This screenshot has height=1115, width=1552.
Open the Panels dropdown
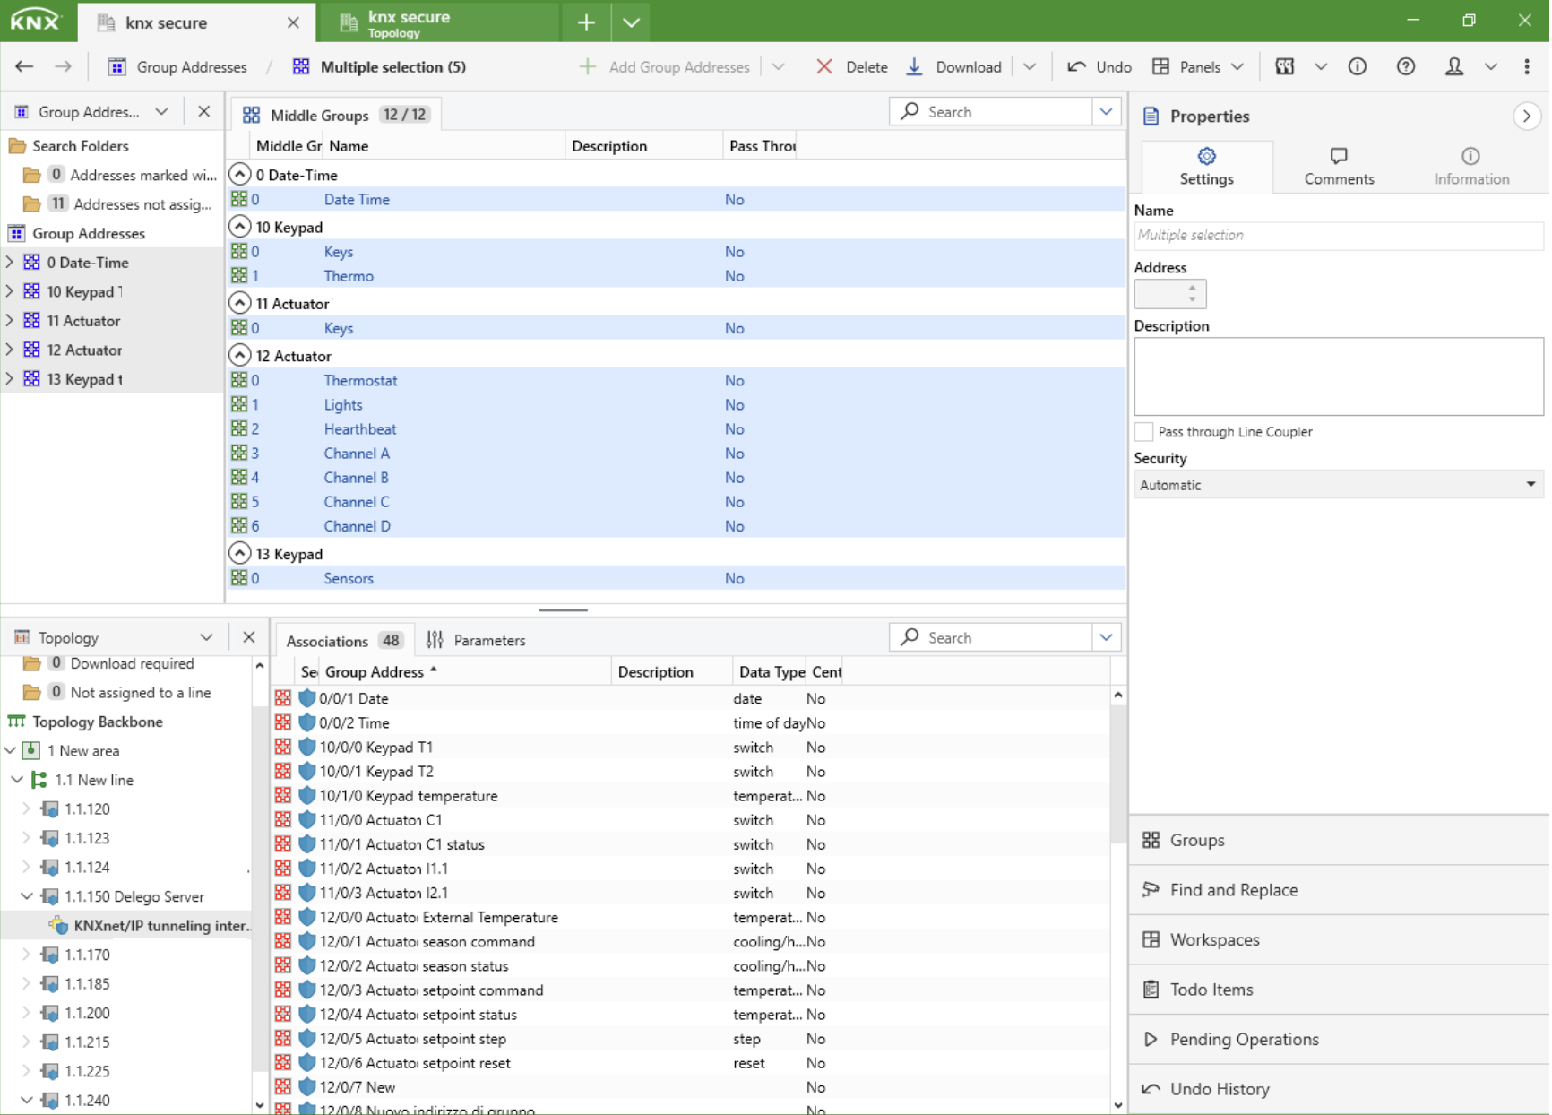coord(1199,66)
